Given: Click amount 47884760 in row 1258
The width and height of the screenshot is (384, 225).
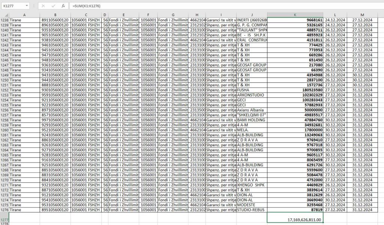Looking at the screenshot, I should click(295, 120).
